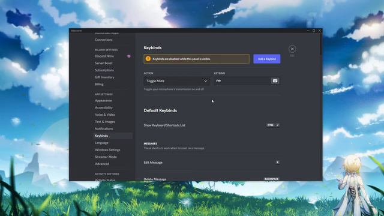Image resolution: width=384 pixels, height=216 pixels.
Task: Click the Edit Message row label
Action: pos(153,163)
